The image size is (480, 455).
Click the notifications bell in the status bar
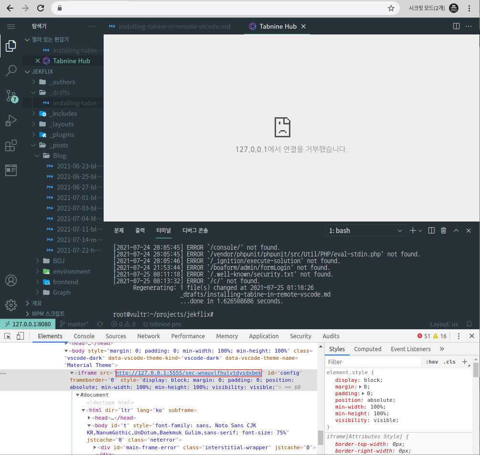click(469, 324)
